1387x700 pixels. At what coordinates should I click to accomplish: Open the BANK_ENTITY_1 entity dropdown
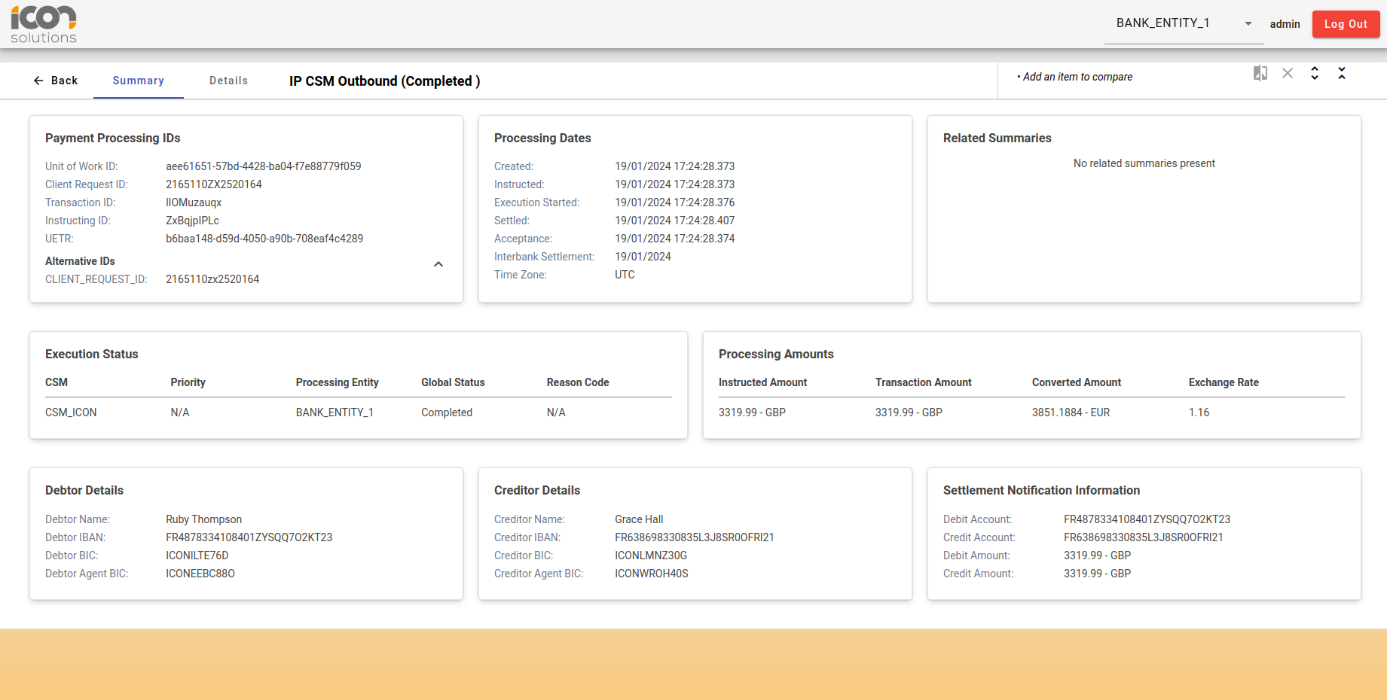[x=1162, y=23]
